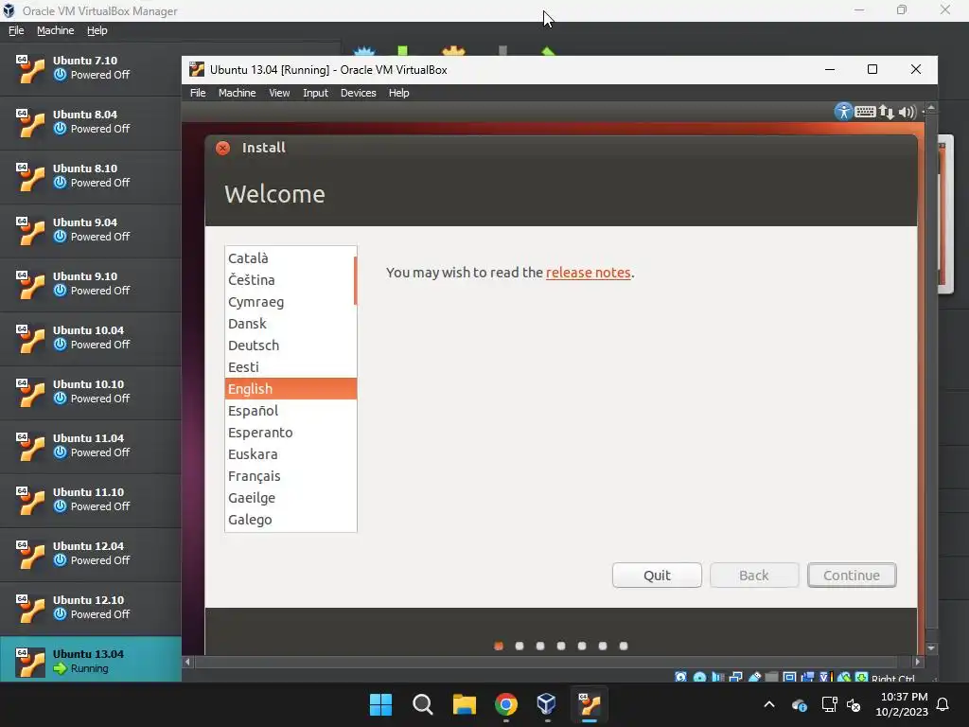Viewport: 969px width, 727px height.
Task: Select Català in language list
Action: [x=290, y=258]
